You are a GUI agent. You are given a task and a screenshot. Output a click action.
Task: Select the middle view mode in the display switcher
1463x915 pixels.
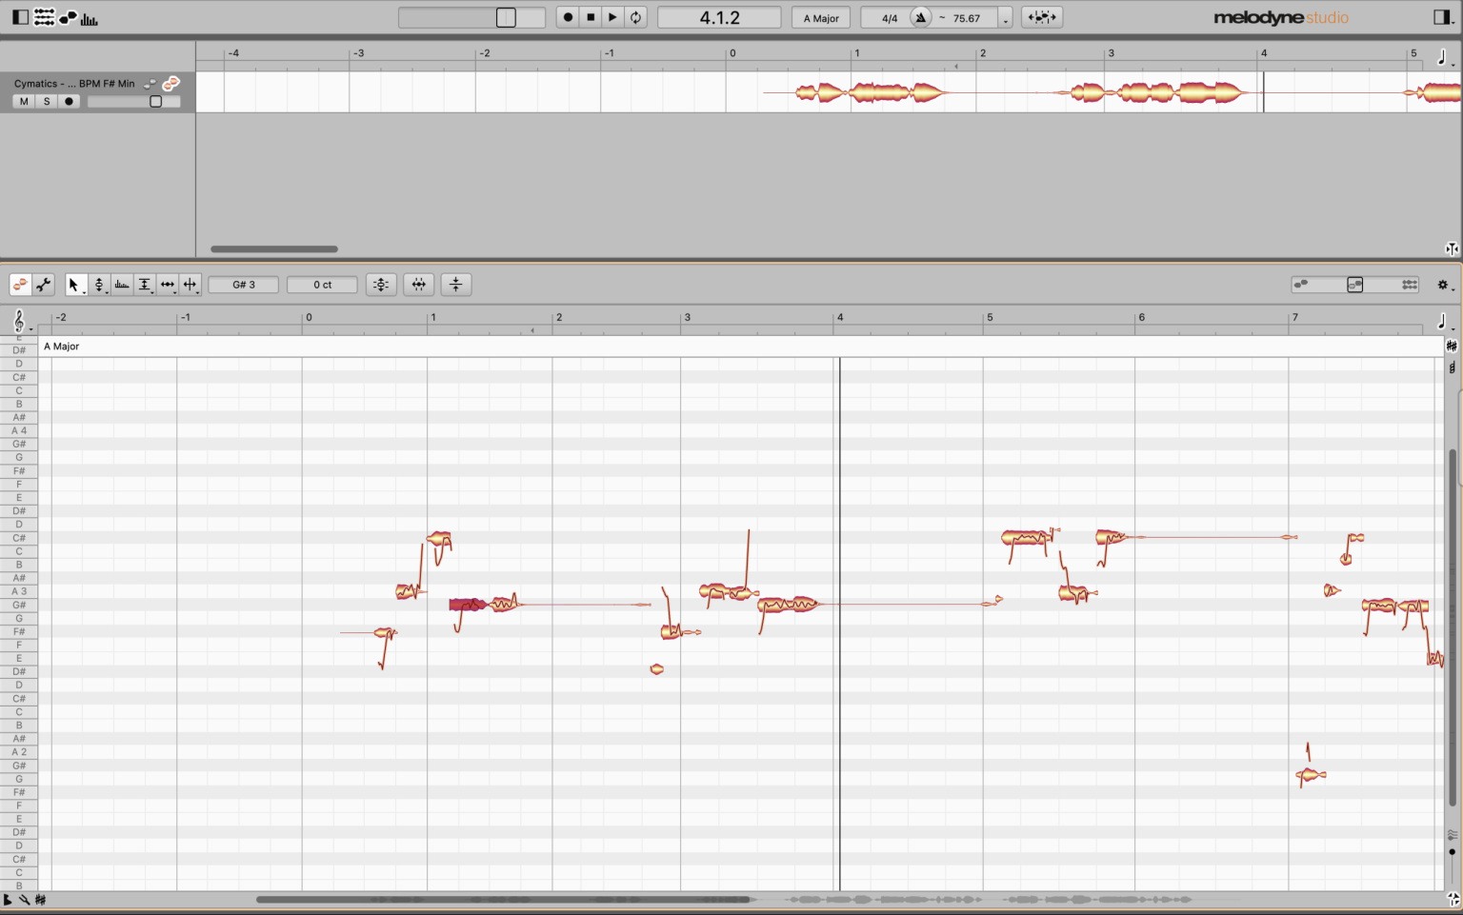1354,284
